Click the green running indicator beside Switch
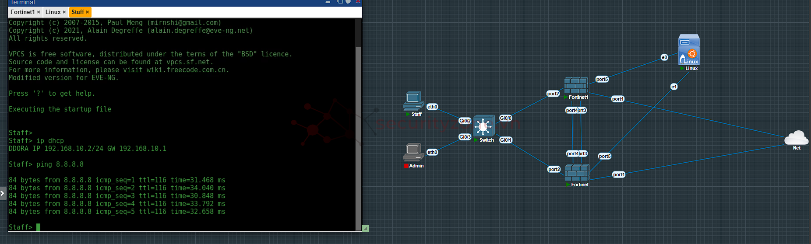Screen dimensions: 811x244 [476, 140]
